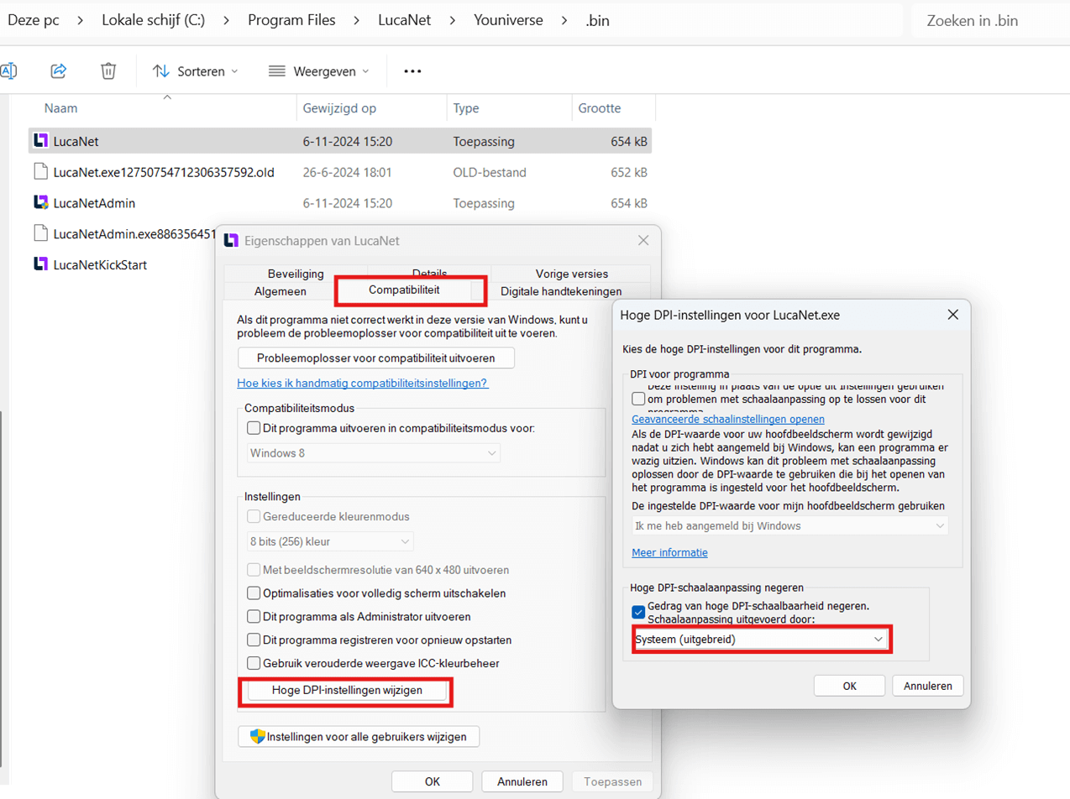Screen dimensions: 1070x799
Task: Toggle 640 x 480 resolution checkbox
Action: pos(254,570)
